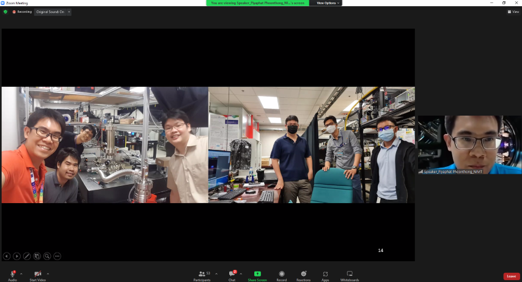Screen dimensions: 522x282
Task: Open the Chat panel
Action: coord(232,273)
